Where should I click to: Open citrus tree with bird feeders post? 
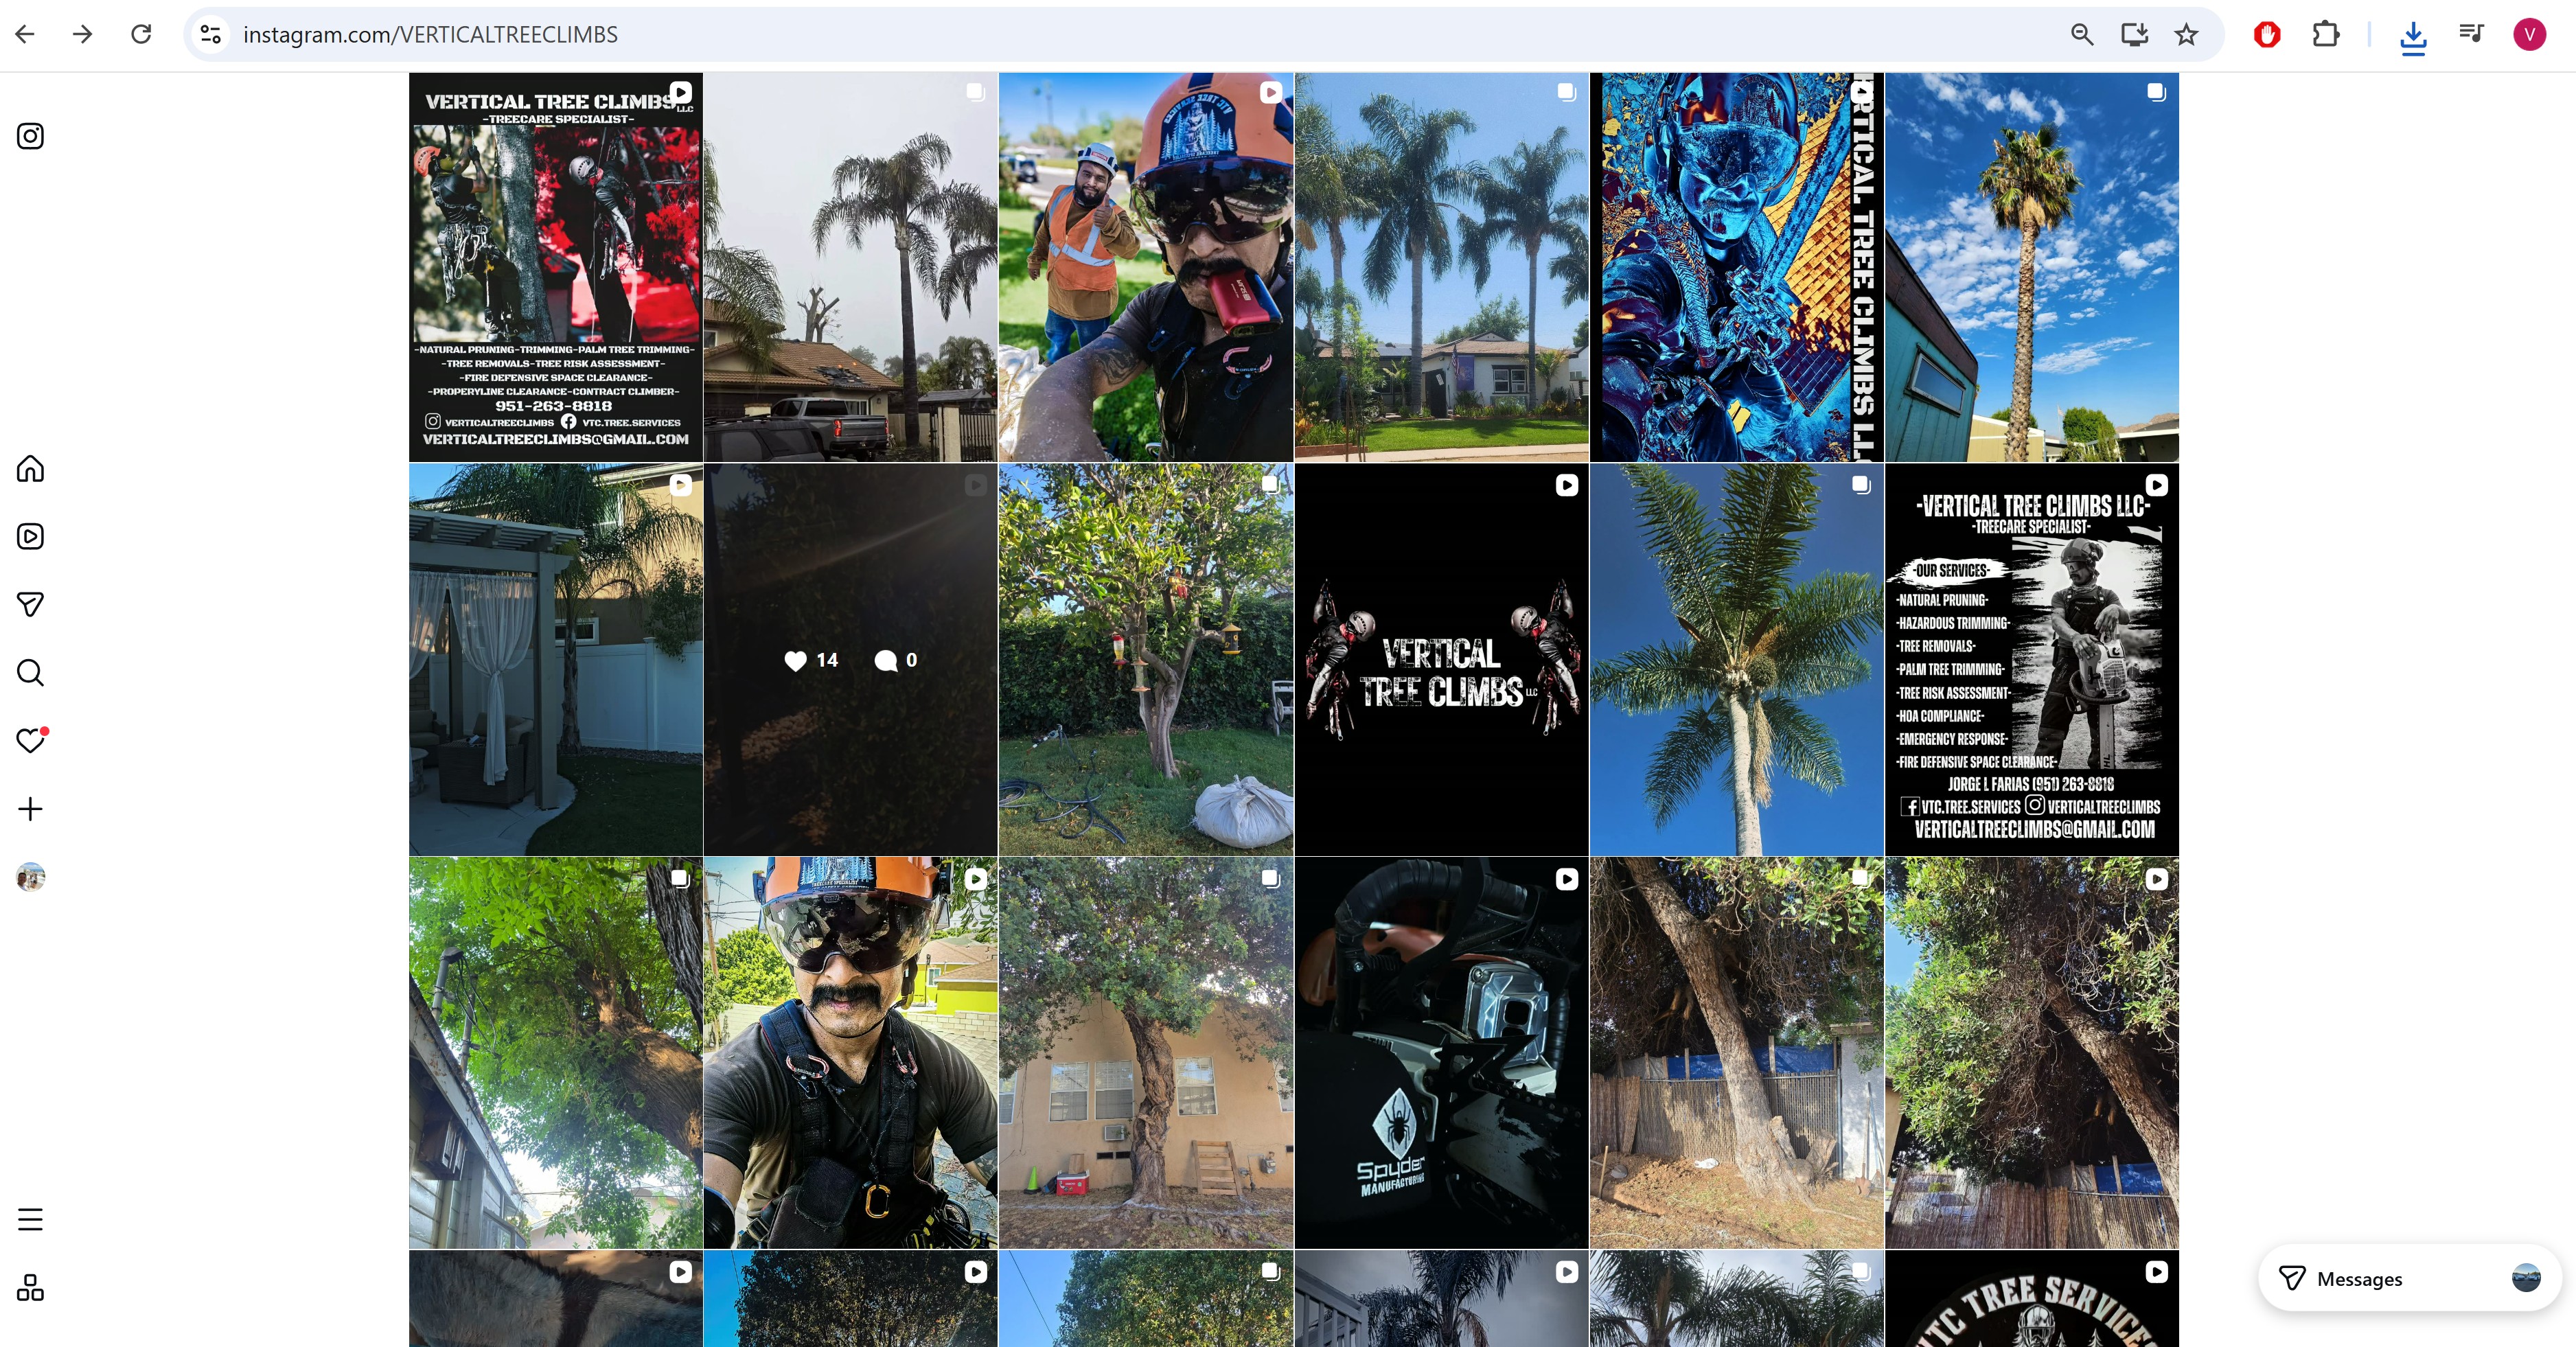pos(1146,659)
